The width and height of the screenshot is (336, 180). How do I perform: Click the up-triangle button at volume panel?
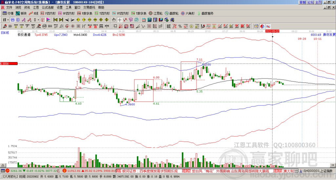[3, 165]
